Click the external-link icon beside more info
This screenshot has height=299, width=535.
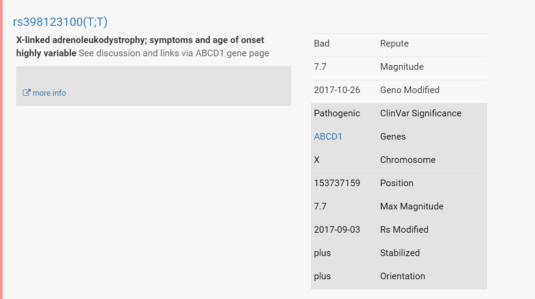click(26, 93)
